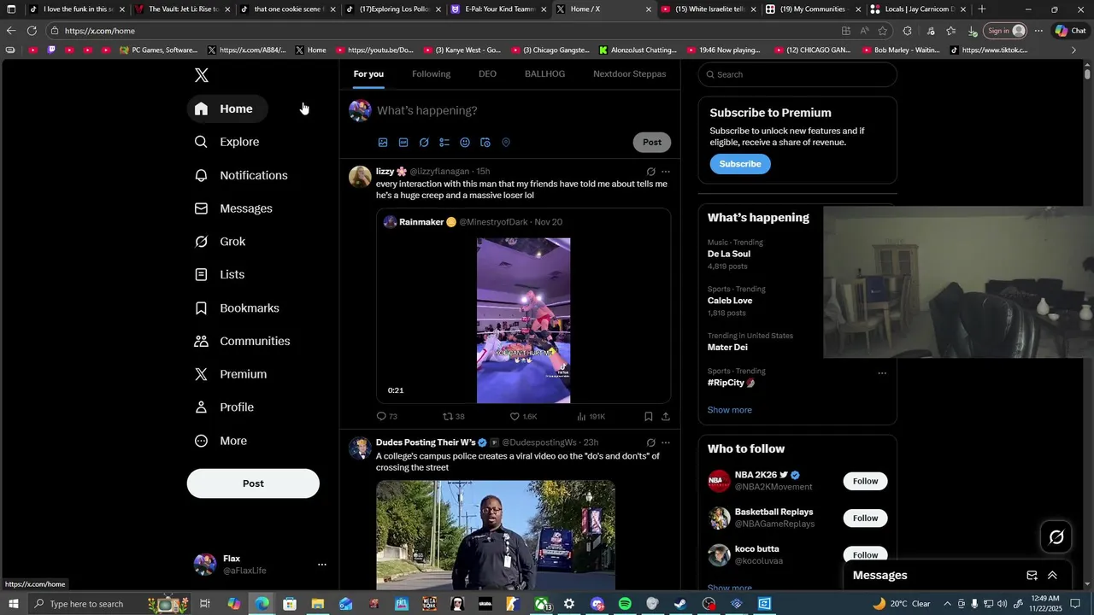Expand the Messages drawer

tap(1052, 576)
